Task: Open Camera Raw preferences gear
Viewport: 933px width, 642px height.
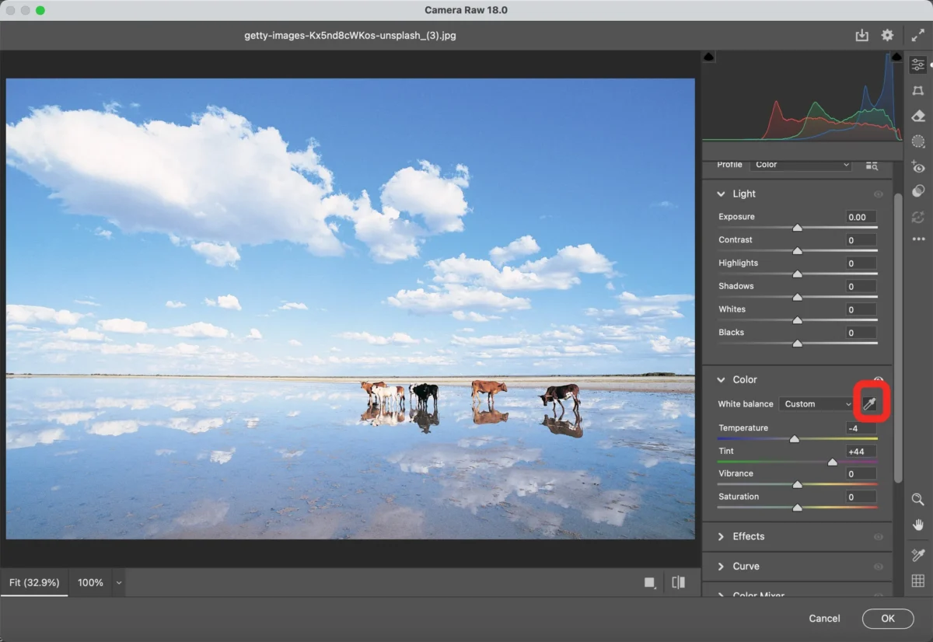Action: tap(887, 36)
